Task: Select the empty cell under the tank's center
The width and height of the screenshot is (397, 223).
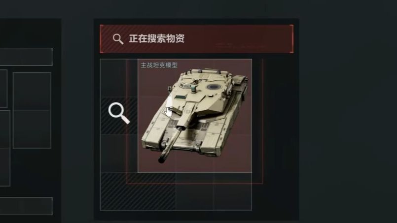Action: pos(195,191)
